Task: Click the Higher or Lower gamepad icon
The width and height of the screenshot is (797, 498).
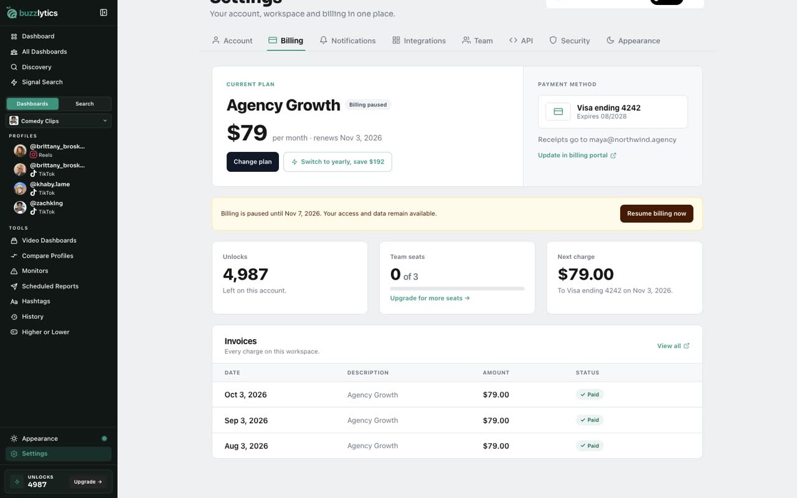Action: click(14, 332)
